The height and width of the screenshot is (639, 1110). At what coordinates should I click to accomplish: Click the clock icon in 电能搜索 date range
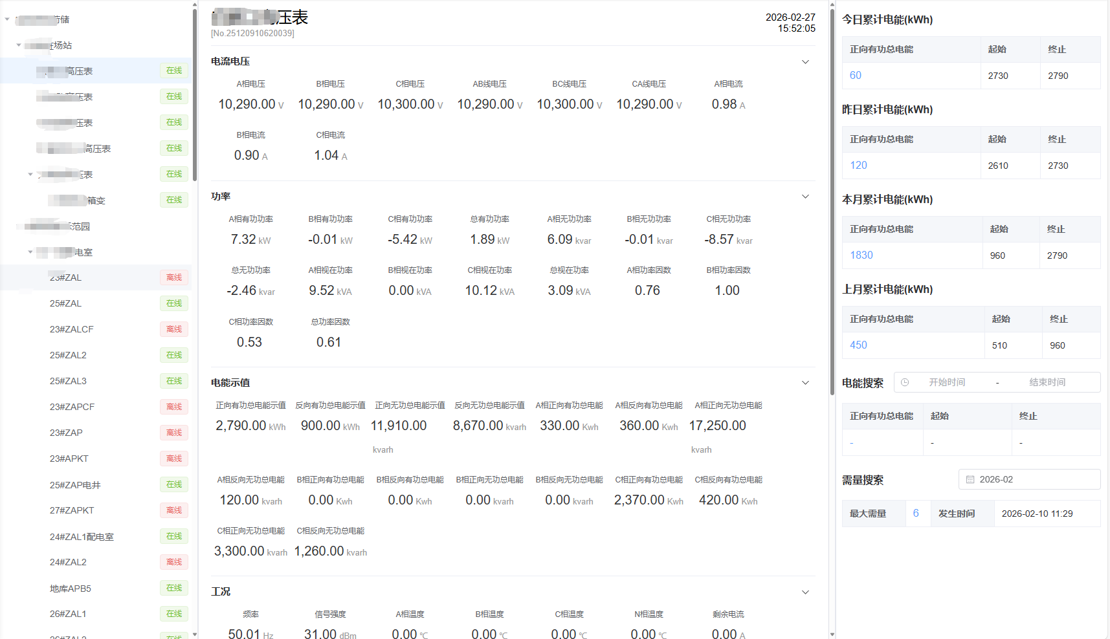905,382
